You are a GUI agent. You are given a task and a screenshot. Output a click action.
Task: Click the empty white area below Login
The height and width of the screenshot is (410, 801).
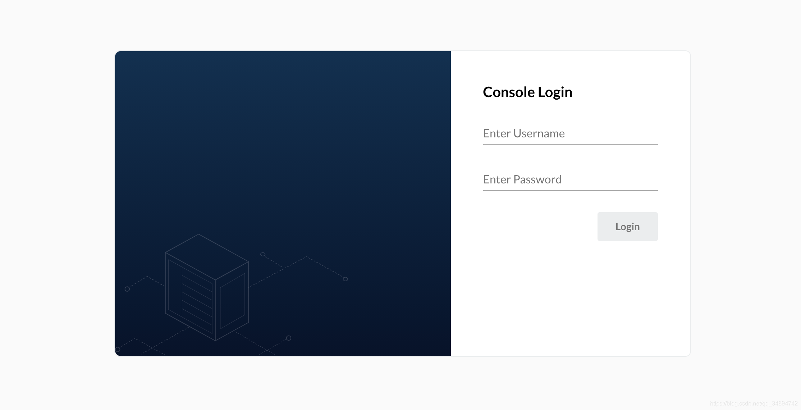coord(570,299)
